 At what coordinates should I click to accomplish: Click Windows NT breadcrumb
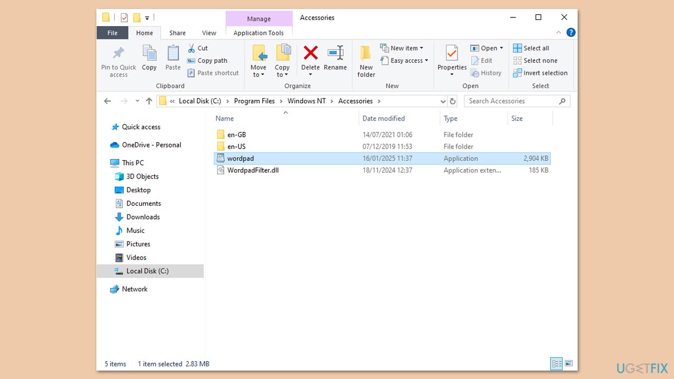click(x=306, y=101)
